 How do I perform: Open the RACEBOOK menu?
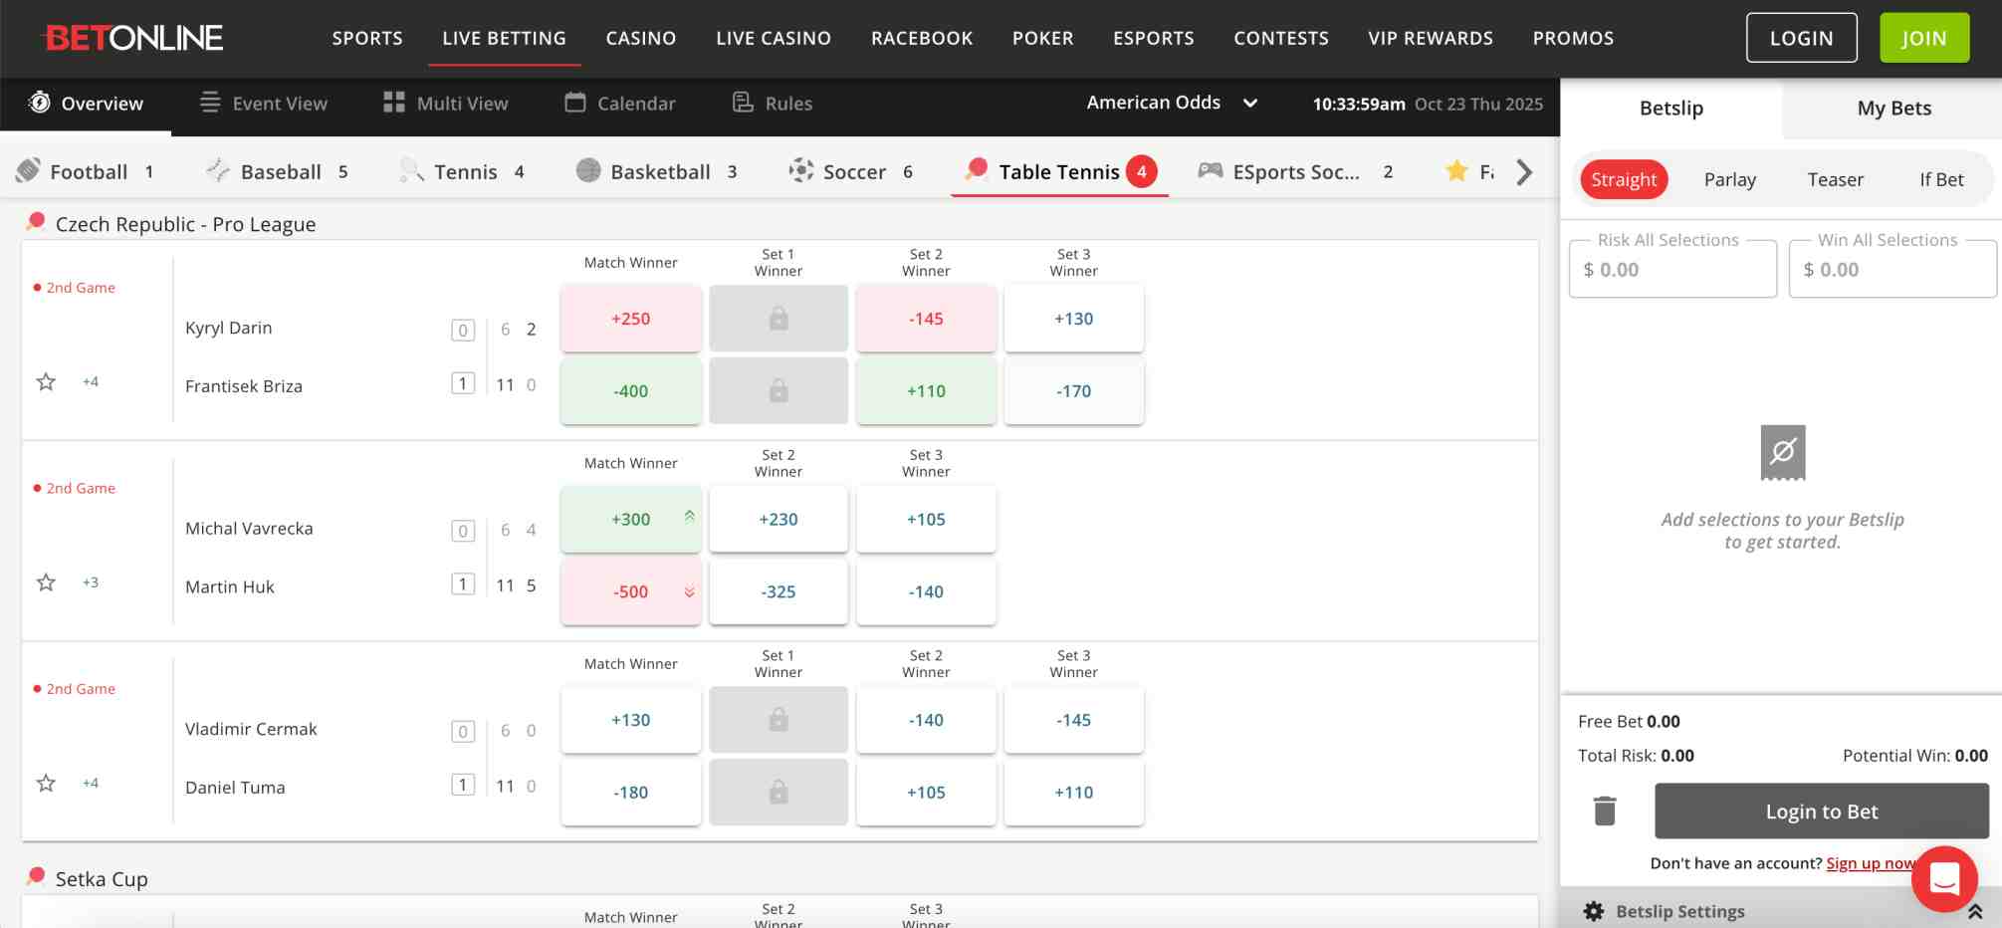click(x=921, y=38)
